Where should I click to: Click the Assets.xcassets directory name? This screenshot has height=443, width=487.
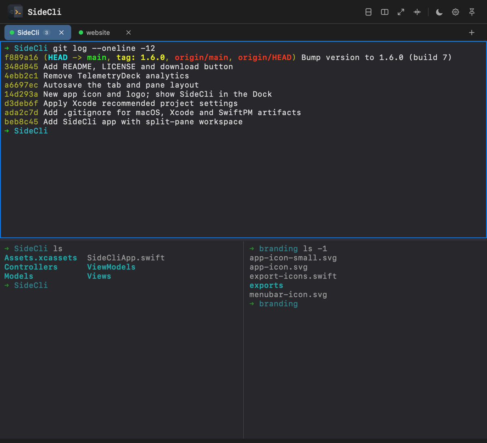click(41, 258)
